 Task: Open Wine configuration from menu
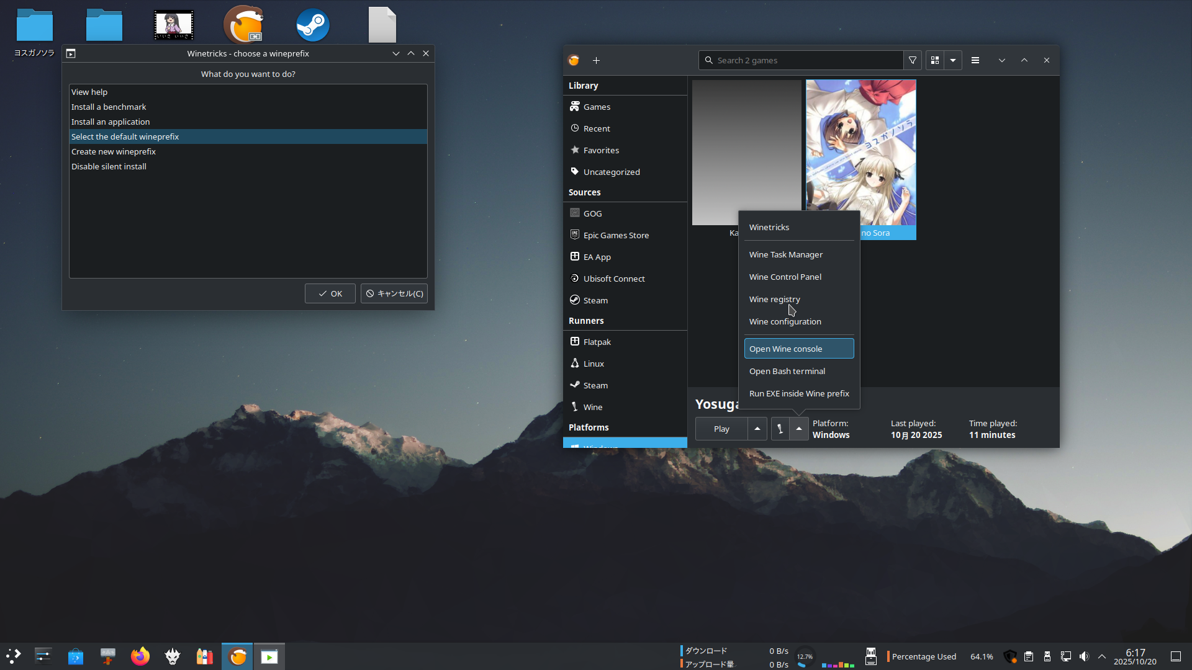point(785,321)
